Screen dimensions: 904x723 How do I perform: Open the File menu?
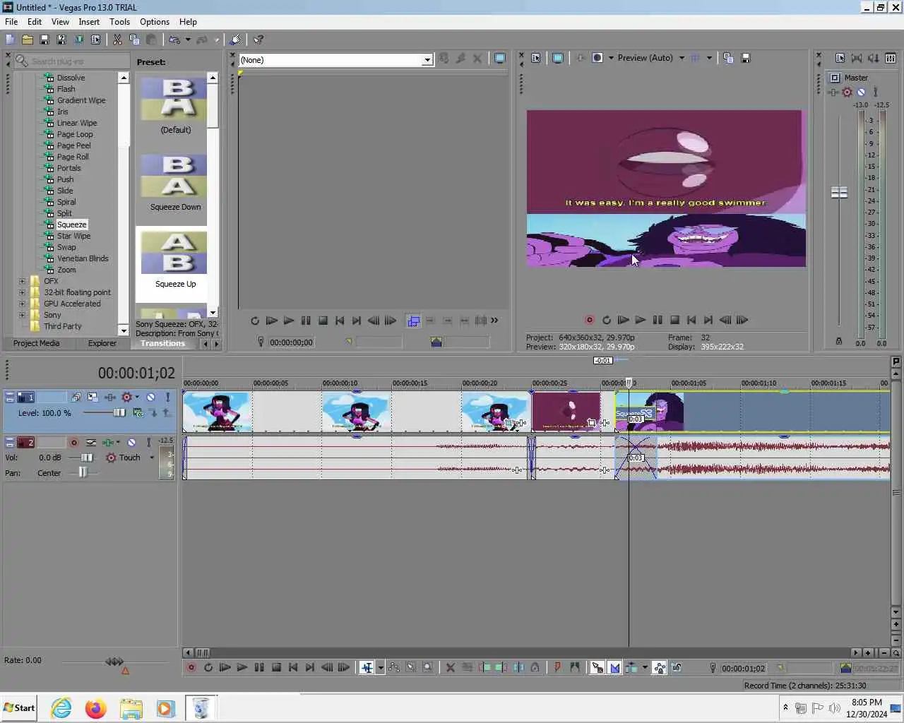coord(11,22)
